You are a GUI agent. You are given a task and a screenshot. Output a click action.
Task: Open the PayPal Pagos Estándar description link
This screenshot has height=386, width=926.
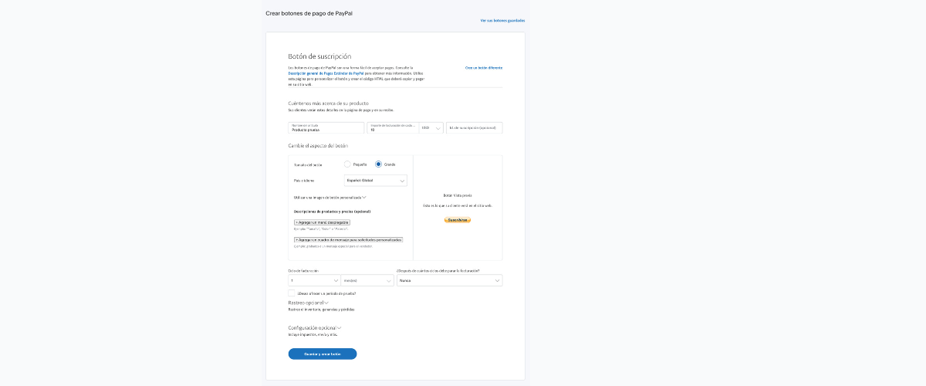pyautogui.click(x=326, y=73)
